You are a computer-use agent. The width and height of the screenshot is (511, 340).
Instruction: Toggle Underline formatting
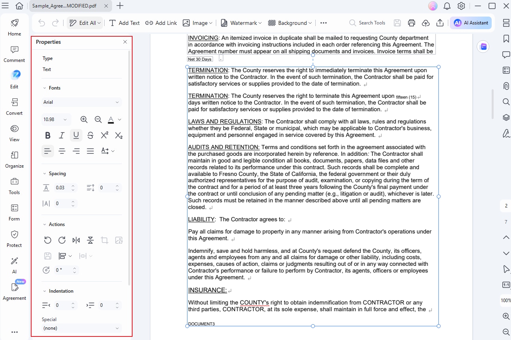pyautogui.click(x=76, y=135)
